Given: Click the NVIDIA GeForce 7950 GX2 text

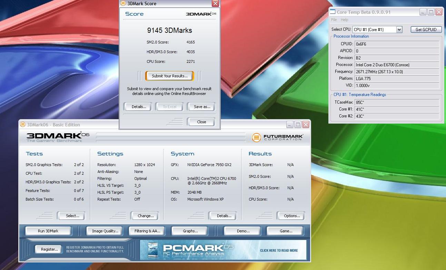Looking at the screenshot, I should [209, 165].
